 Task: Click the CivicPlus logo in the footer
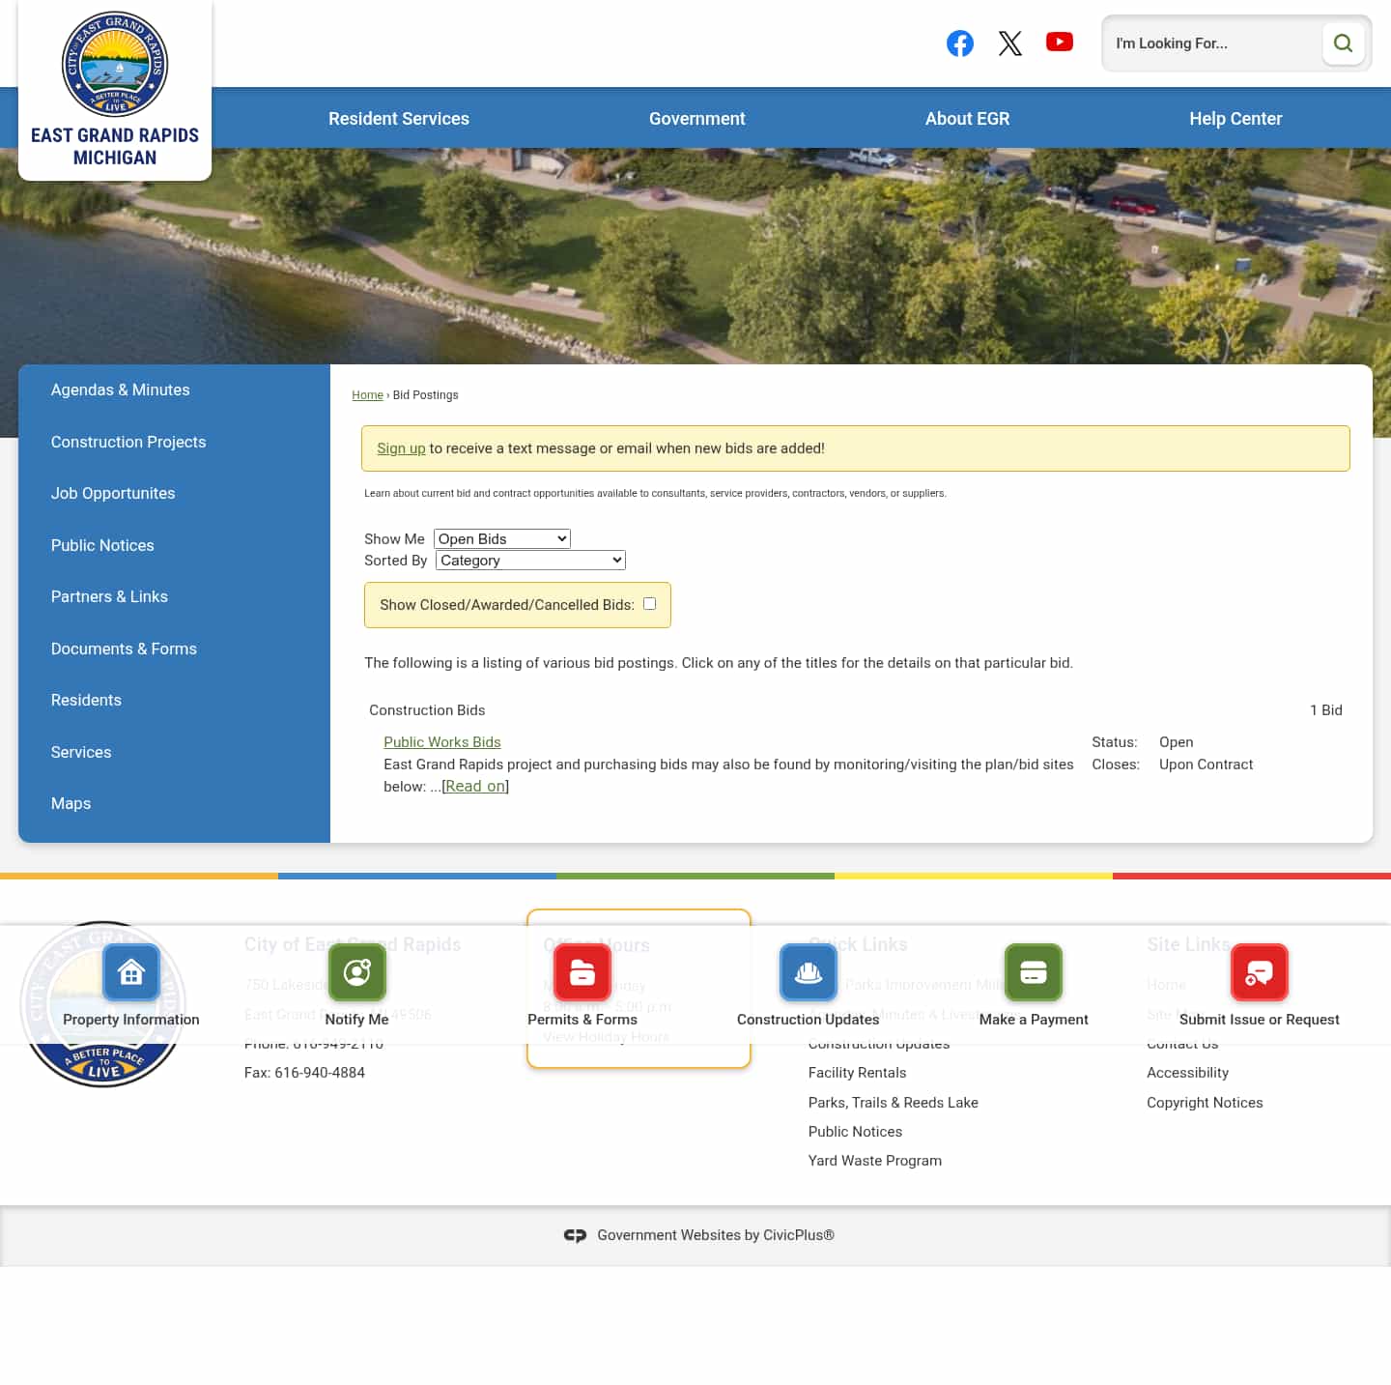tap(576, 1235)
